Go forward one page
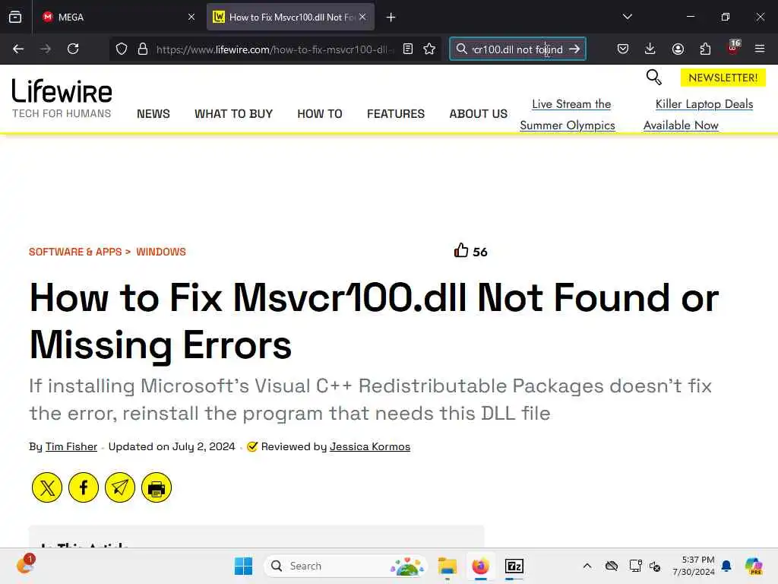The width and height of the screenshot is (778, 584). [x=46, y=49]
